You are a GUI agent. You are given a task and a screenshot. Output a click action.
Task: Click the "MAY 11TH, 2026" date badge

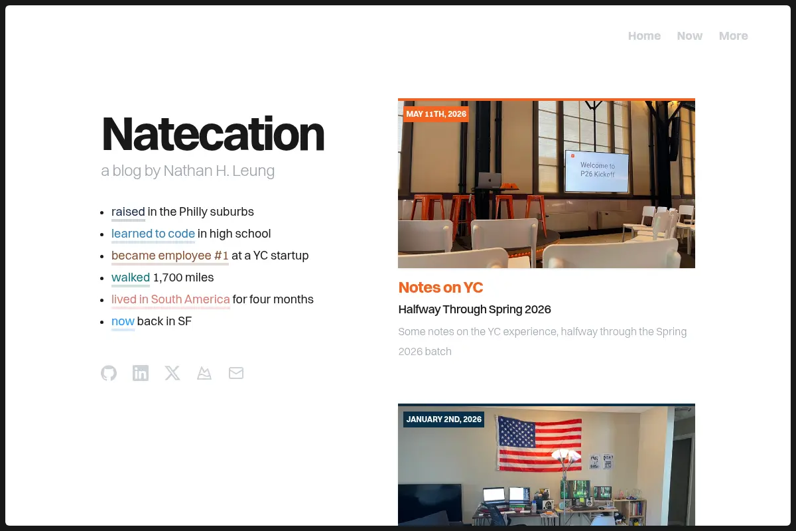click(x=436, y=114)
